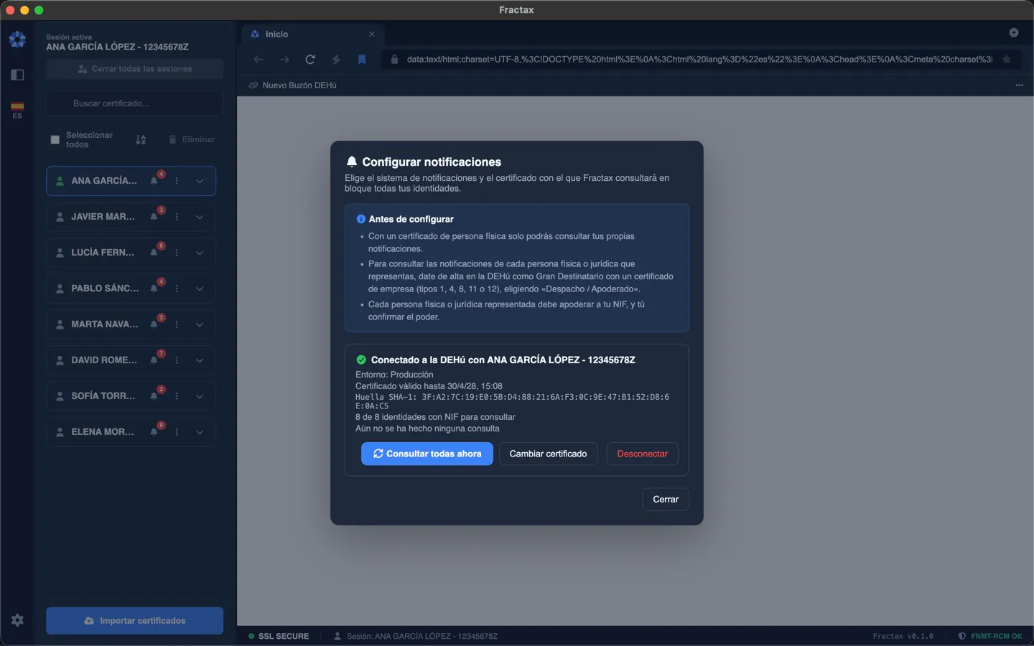The height and width of the screenshot is (646, 1034).
Task: Click the Fractax logo icon in sidebar
Action: click(17, 39)
